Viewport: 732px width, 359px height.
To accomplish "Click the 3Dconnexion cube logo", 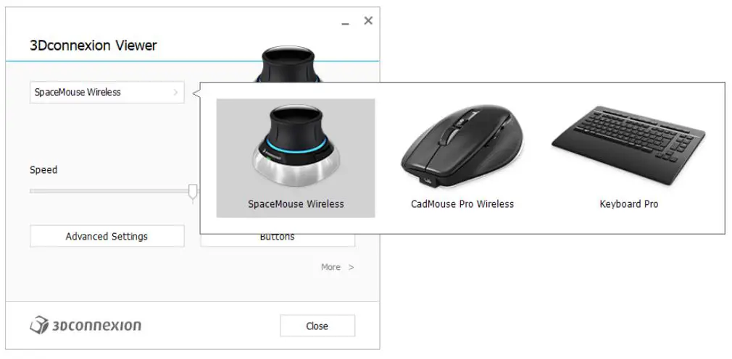I will coord(39,325).
